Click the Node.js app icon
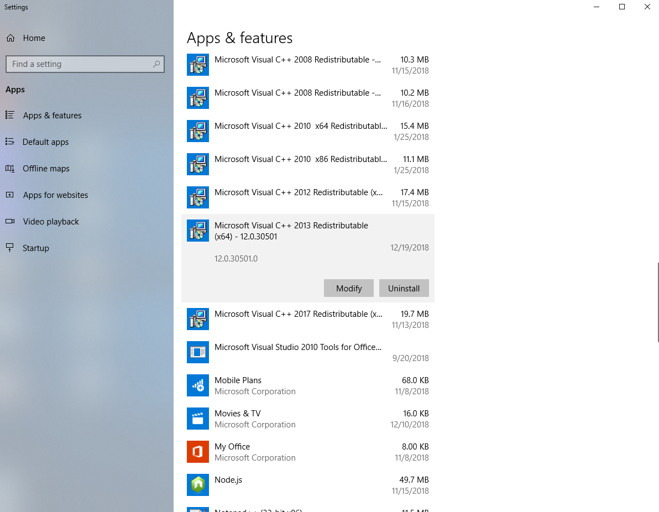 [x=198, y=485]
